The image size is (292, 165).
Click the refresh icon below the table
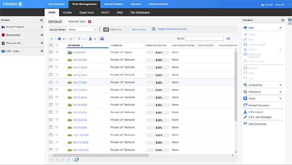coord(76,159)
